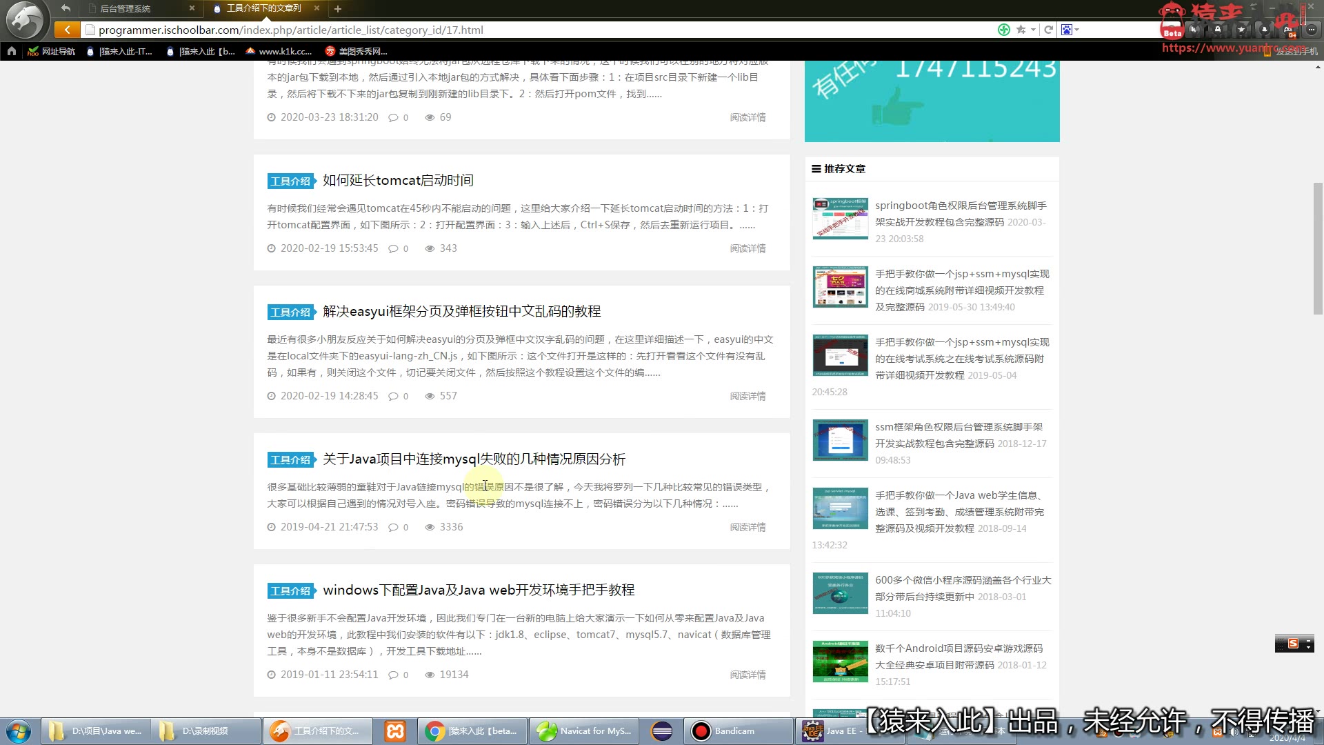
Task: Click 工具介绍 tag on tomcat article
Action: [x=290, y=181]
